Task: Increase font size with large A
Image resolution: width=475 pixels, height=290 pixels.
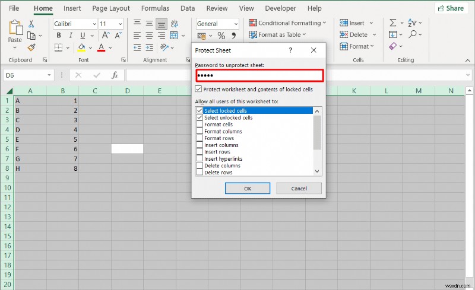Action: (106, 35)
